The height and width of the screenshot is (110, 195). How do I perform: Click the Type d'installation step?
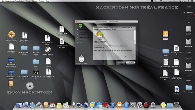click(x=85, y=37)
